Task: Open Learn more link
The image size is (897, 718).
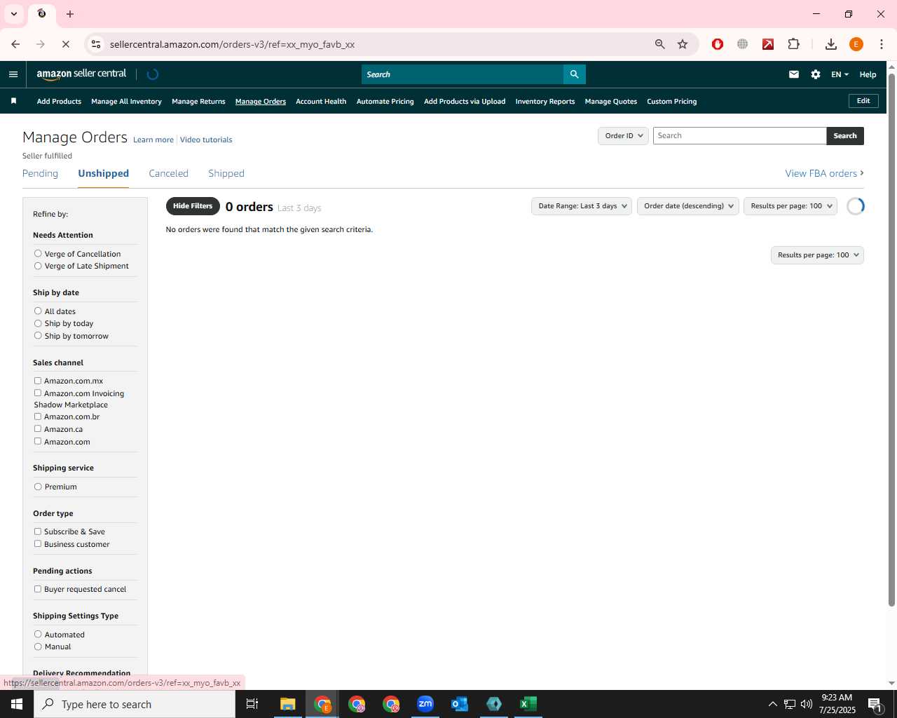Action: (x=153, y=140)
